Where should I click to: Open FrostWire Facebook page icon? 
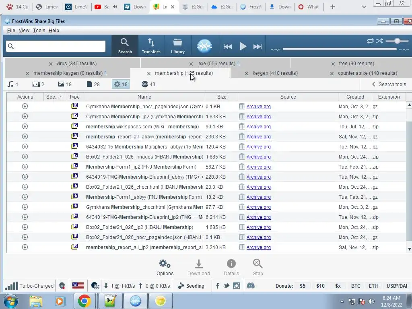tap(218, 286)
